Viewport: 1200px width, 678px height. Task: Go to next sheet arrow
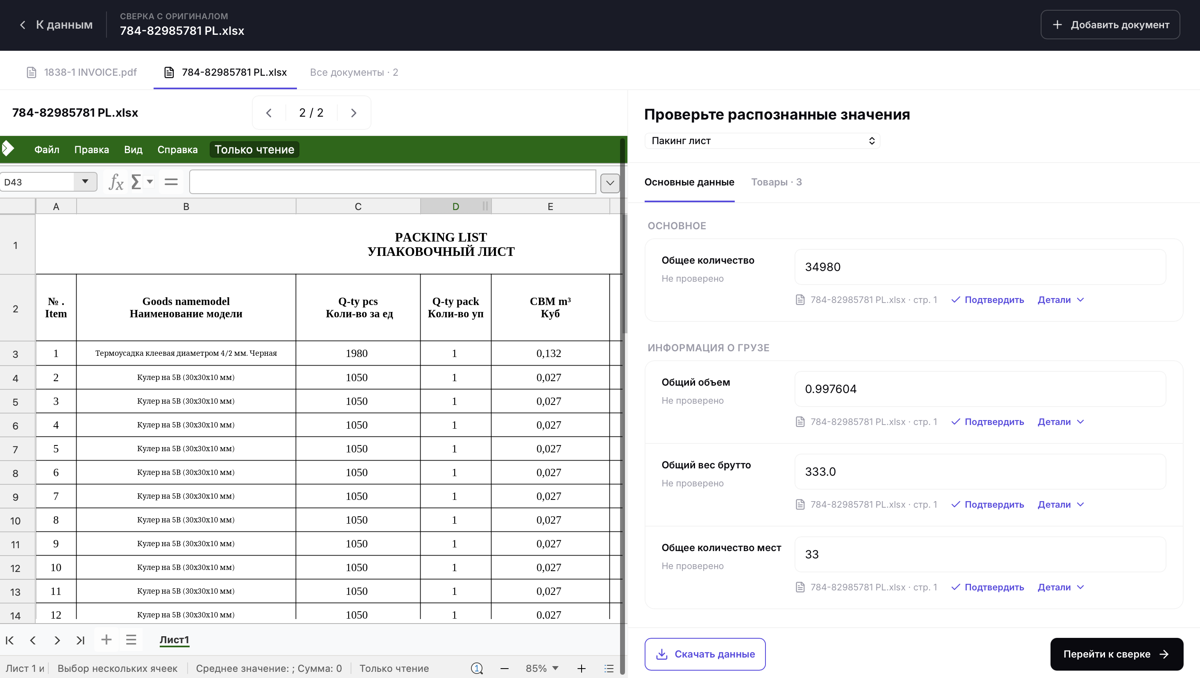(57, 640)
